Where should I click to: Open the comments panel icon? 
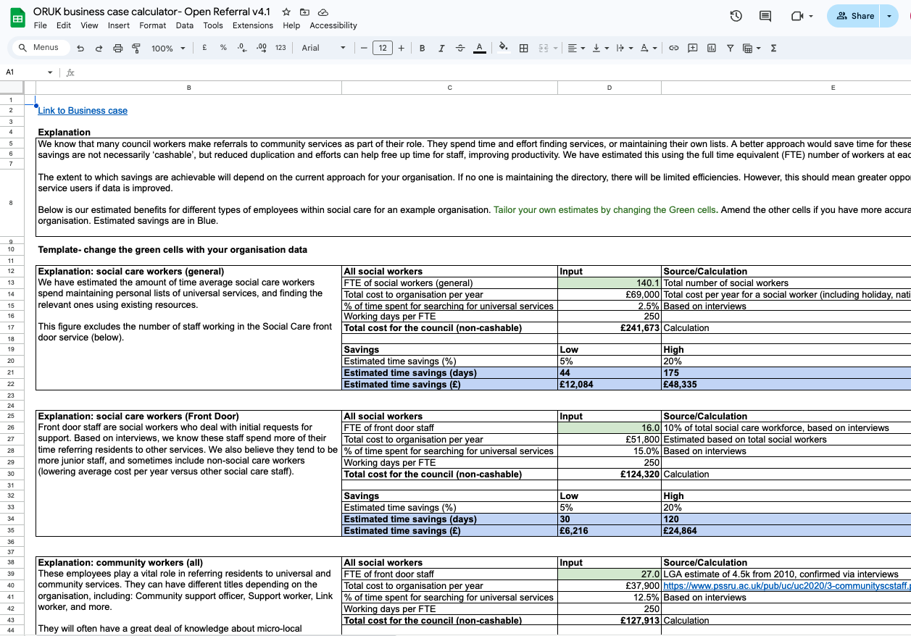(765, 16)
